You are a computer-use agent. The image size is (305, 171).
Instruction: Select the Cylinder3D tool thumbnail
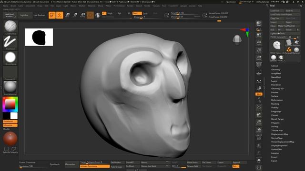(x=289, y=43)
